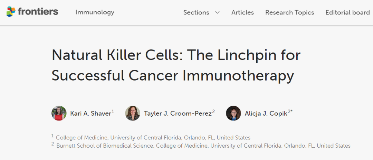Select Research Topics in navigation
This screenshot has height=160, width=373.
(289, 12)
